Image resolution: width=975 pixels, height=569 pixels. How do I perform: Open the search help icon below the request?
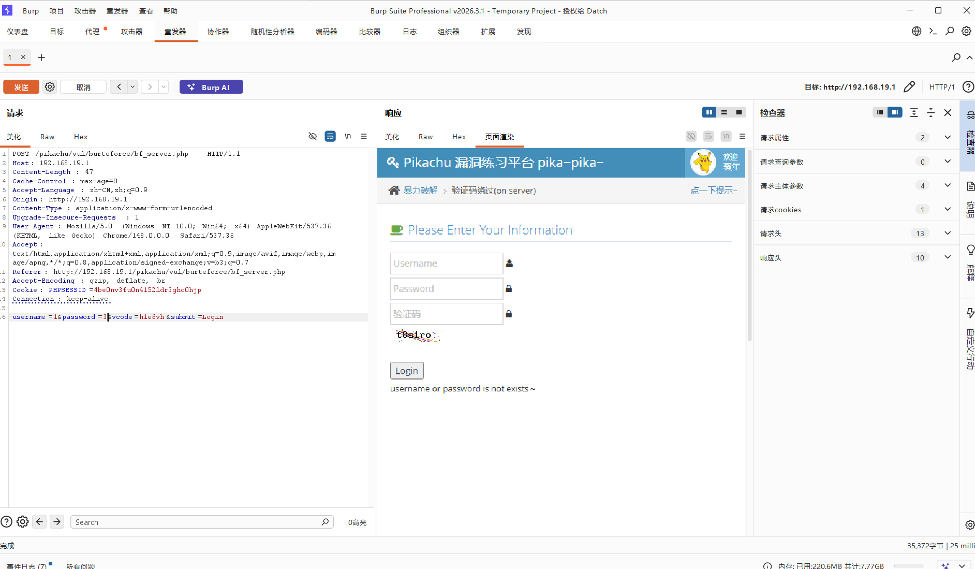click(6, 522)
